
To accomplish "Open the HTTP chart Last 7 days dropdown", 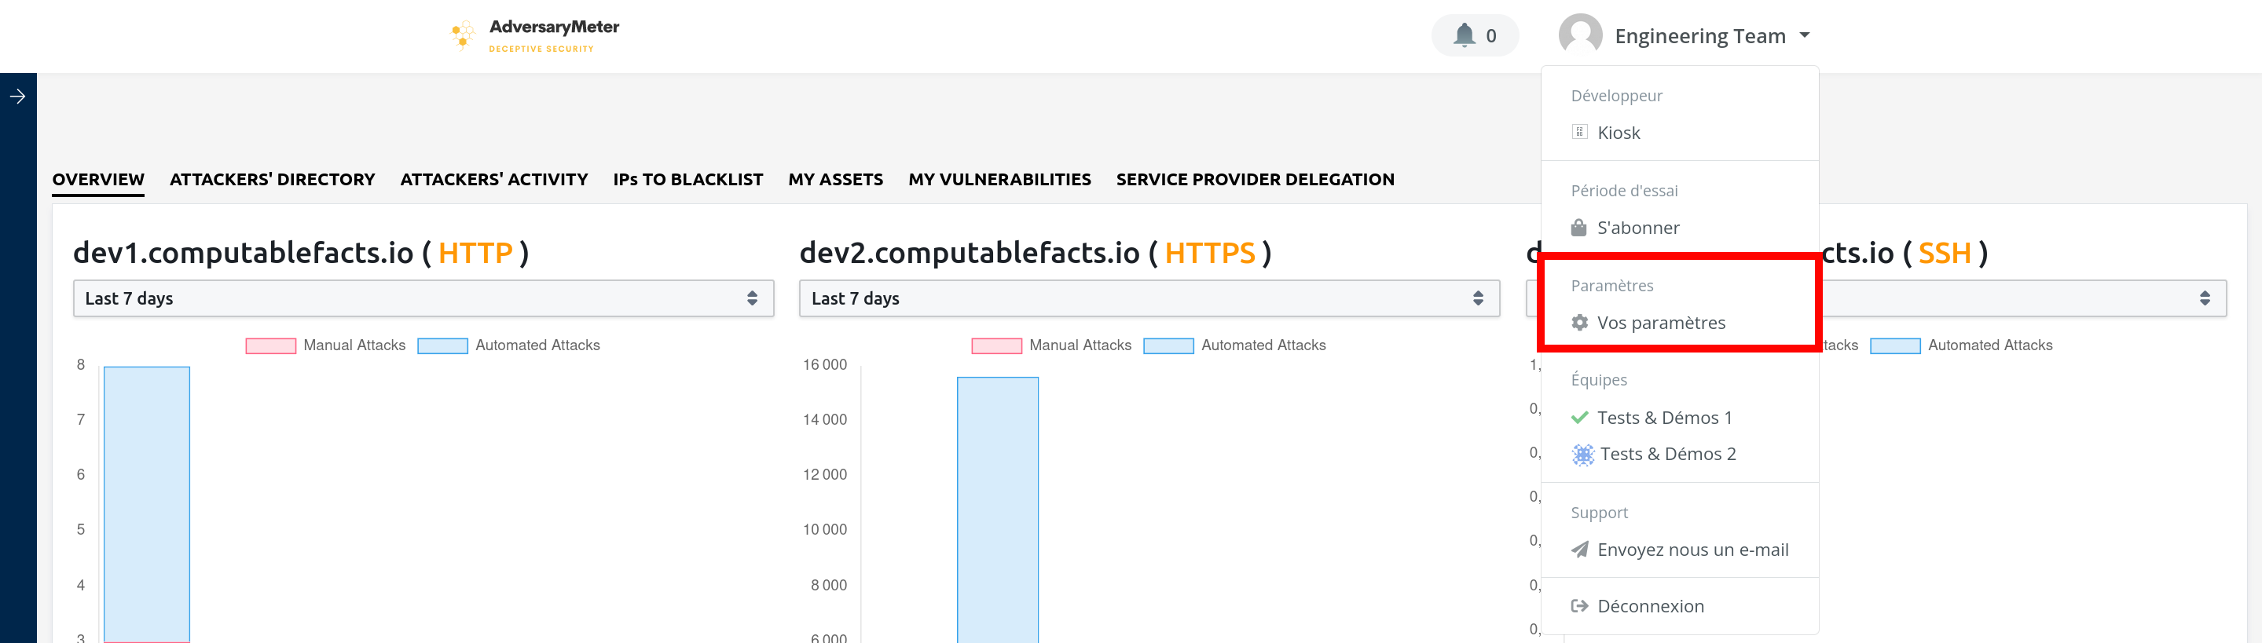I will coord(423,298).
